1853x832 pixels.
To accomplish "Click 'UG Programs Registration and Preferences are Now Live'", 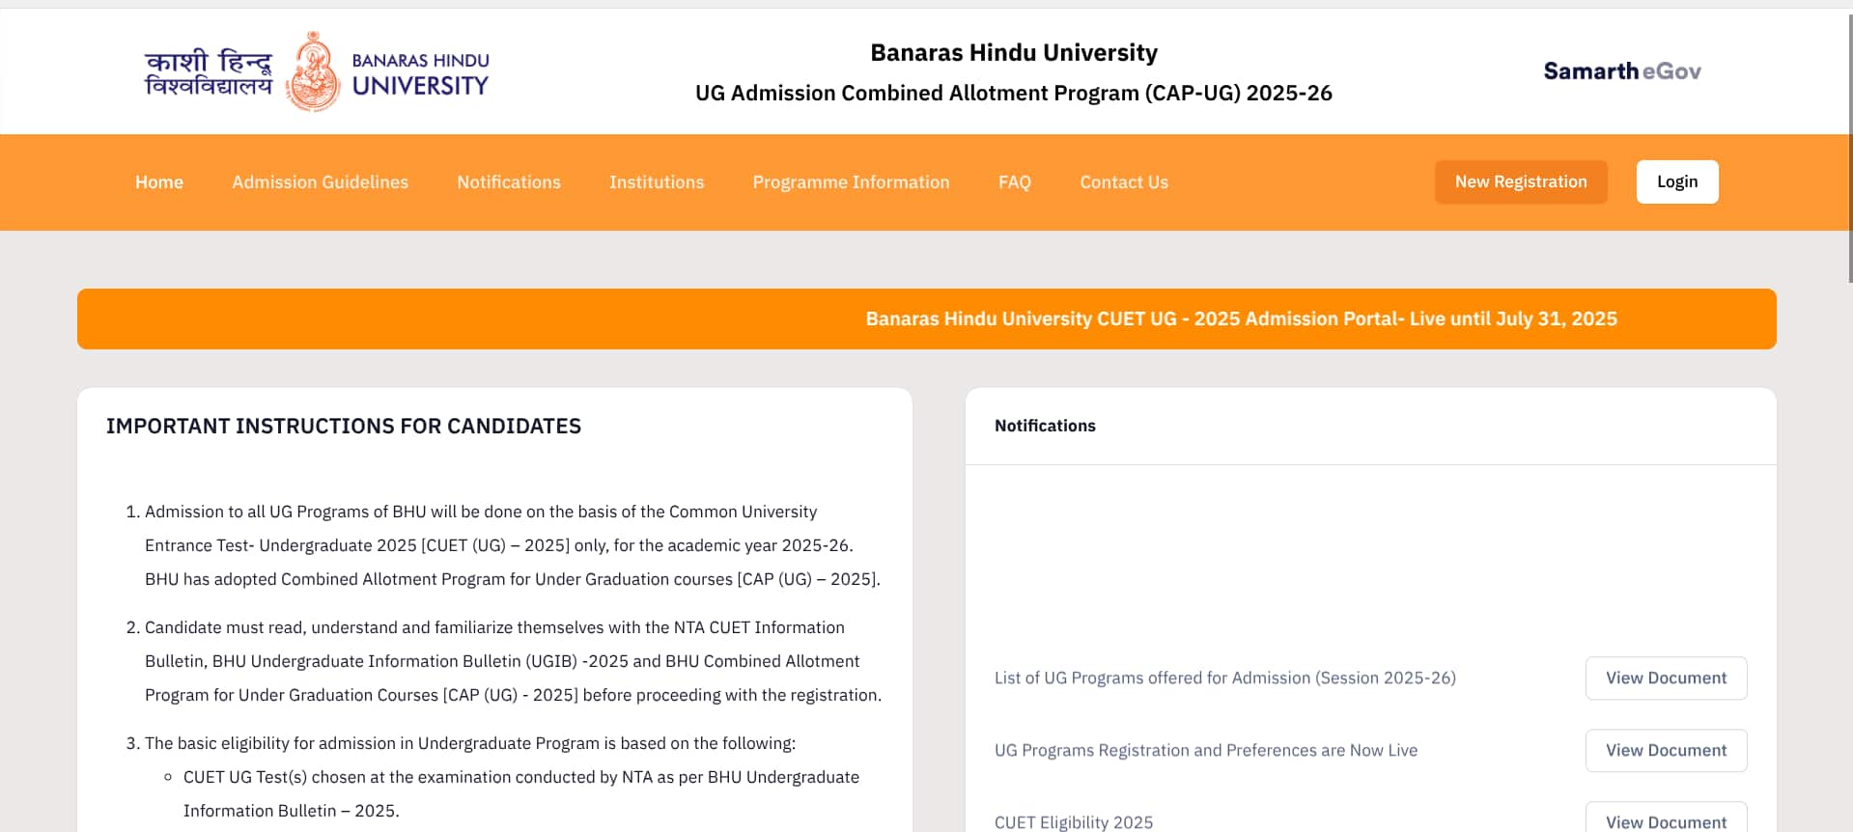I will pos(1206,751).
